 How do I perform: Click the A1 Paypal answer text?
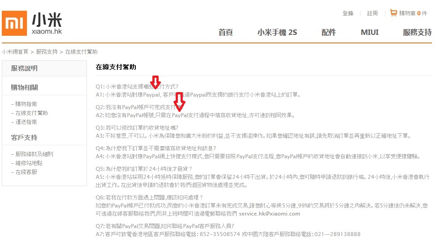pyautogui.click(x=198, y=95)
